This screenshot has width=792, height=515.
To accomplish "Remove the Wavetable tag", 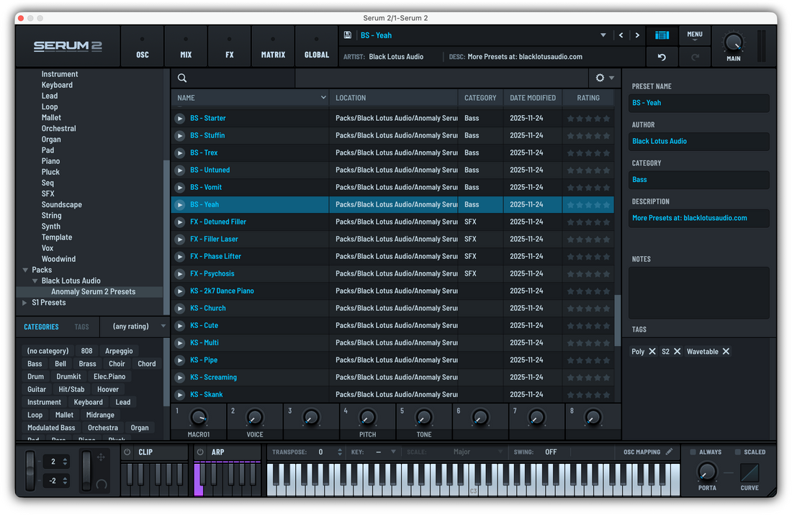I will tap(726, 352).
